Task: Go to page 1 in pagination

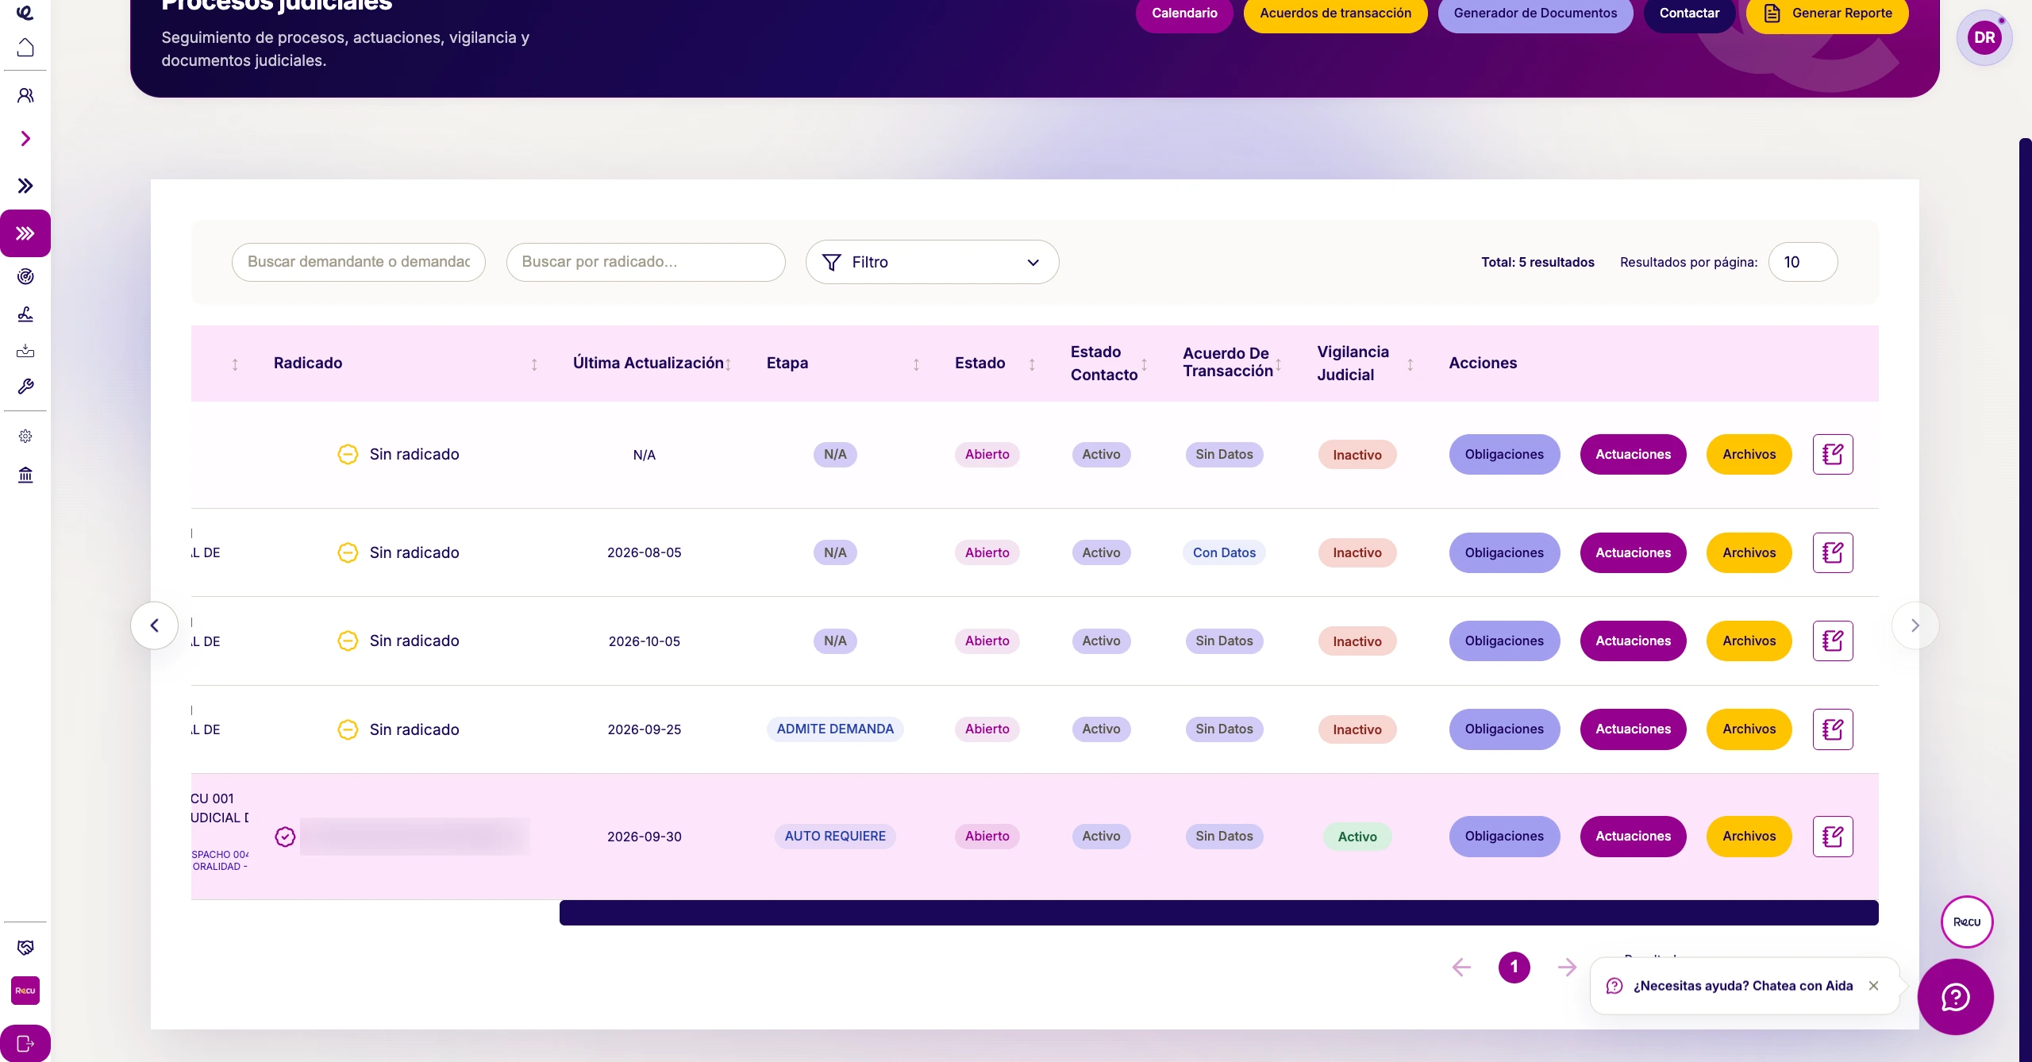Action: coord(1514,967)
